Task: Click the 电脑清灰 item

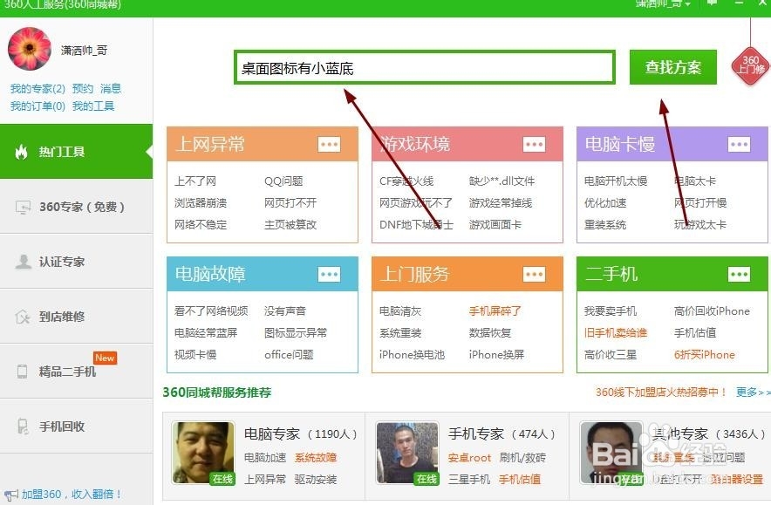Action: coord(400,311)
